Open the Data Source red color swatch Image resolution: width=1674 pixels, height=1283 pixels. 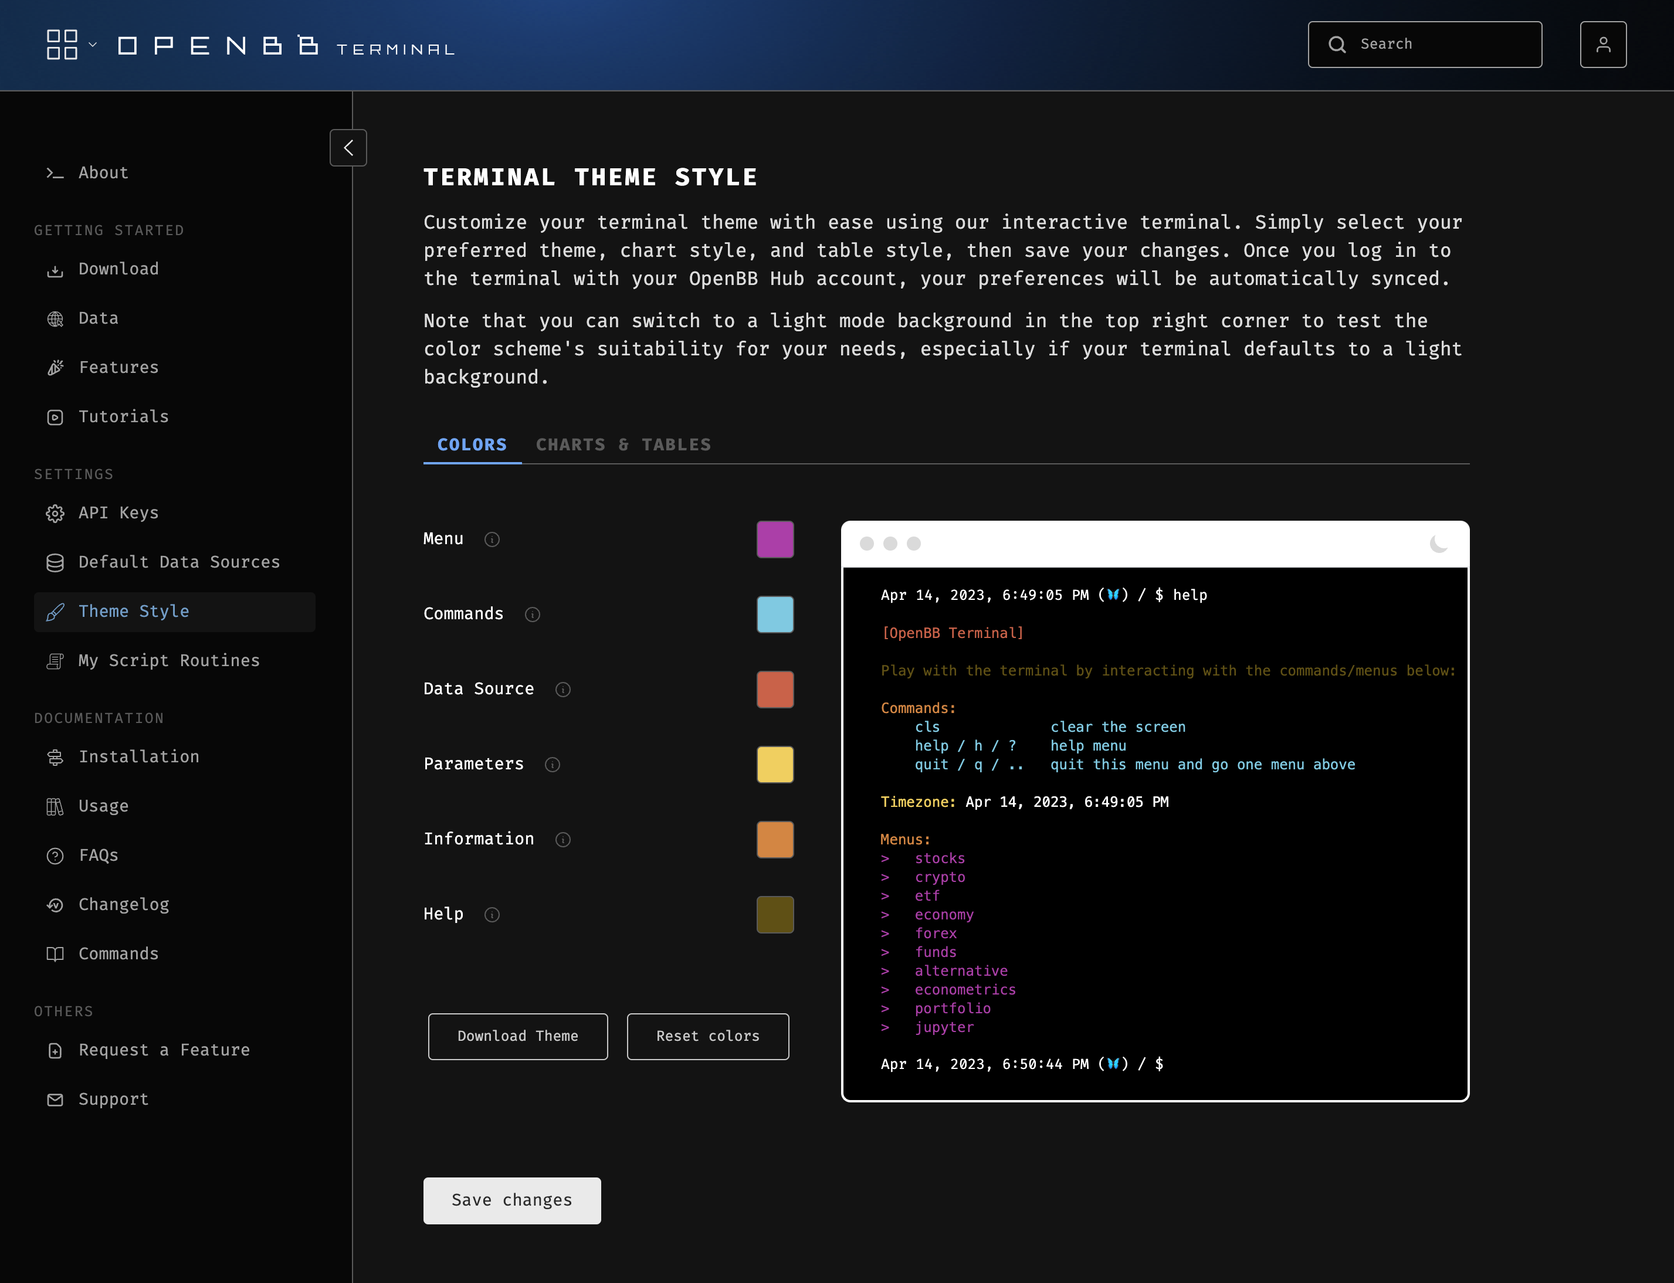[x=775, y=689]
